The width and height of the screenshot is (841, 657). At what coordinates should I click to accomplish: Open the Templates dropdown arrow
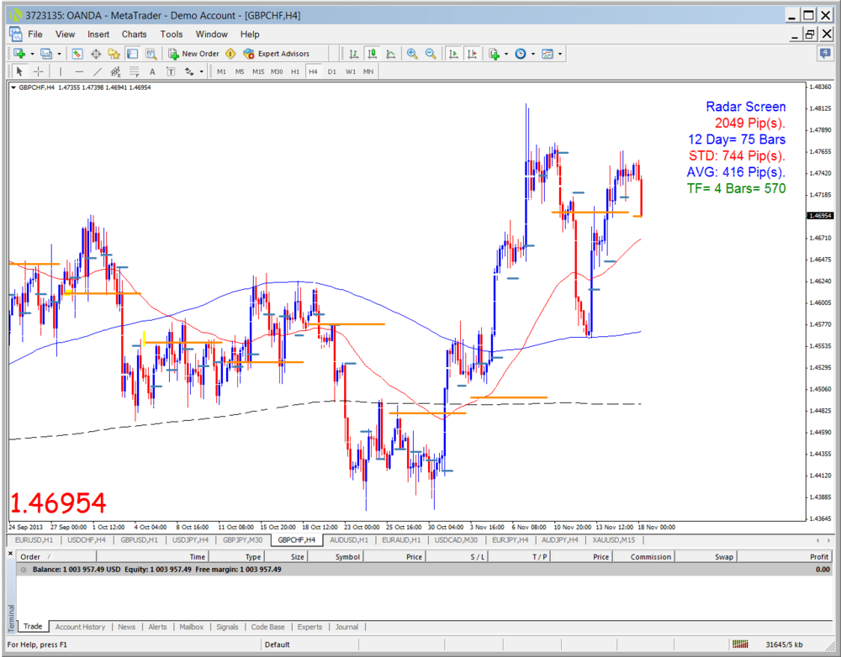click(x=560, y=54)
